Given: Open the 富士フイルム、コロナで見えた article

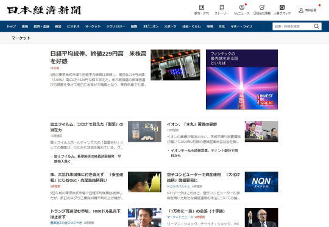Looking at the screenshot, I should click(87, 127).
